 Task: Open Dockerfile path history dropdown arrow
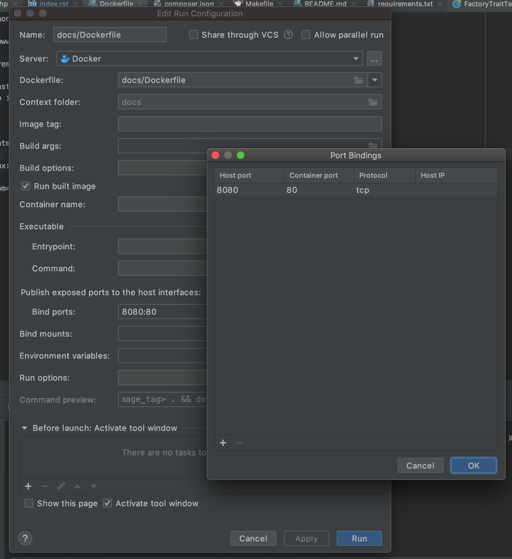click(x=375, y=80)
